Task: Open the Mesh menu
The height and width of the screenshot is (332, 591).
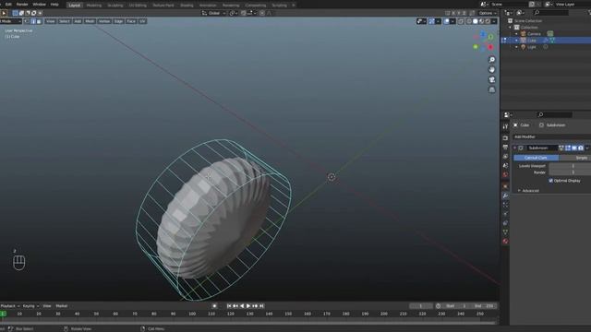Action: tap(90, 21)
